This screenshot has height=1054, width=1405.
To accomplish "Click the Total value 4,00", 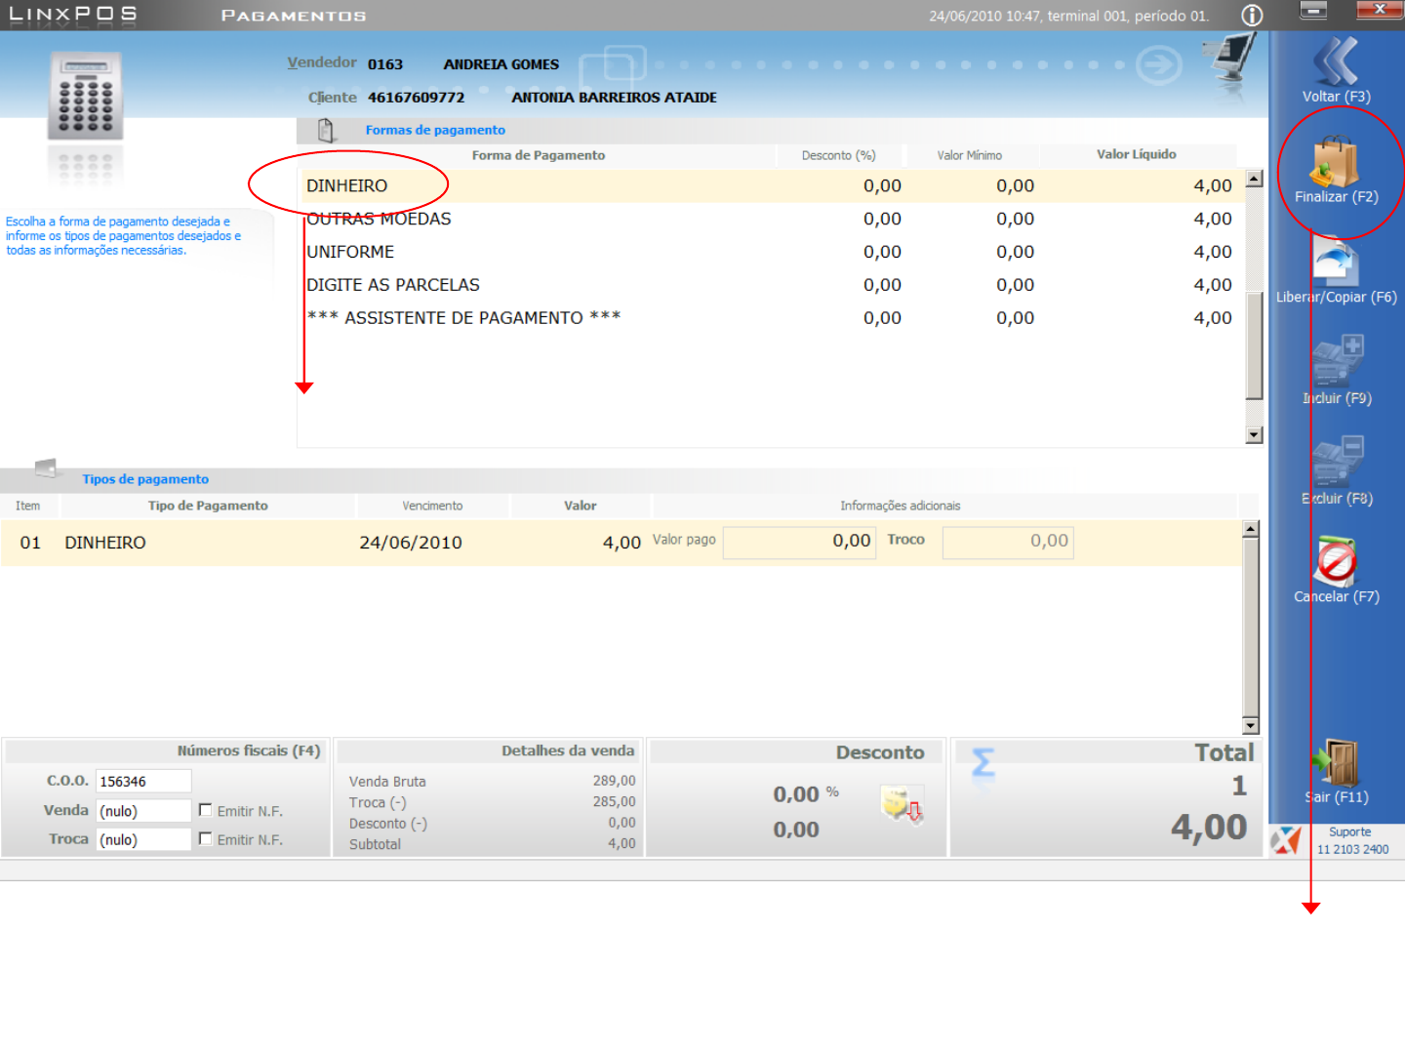I will (1209, 828).
